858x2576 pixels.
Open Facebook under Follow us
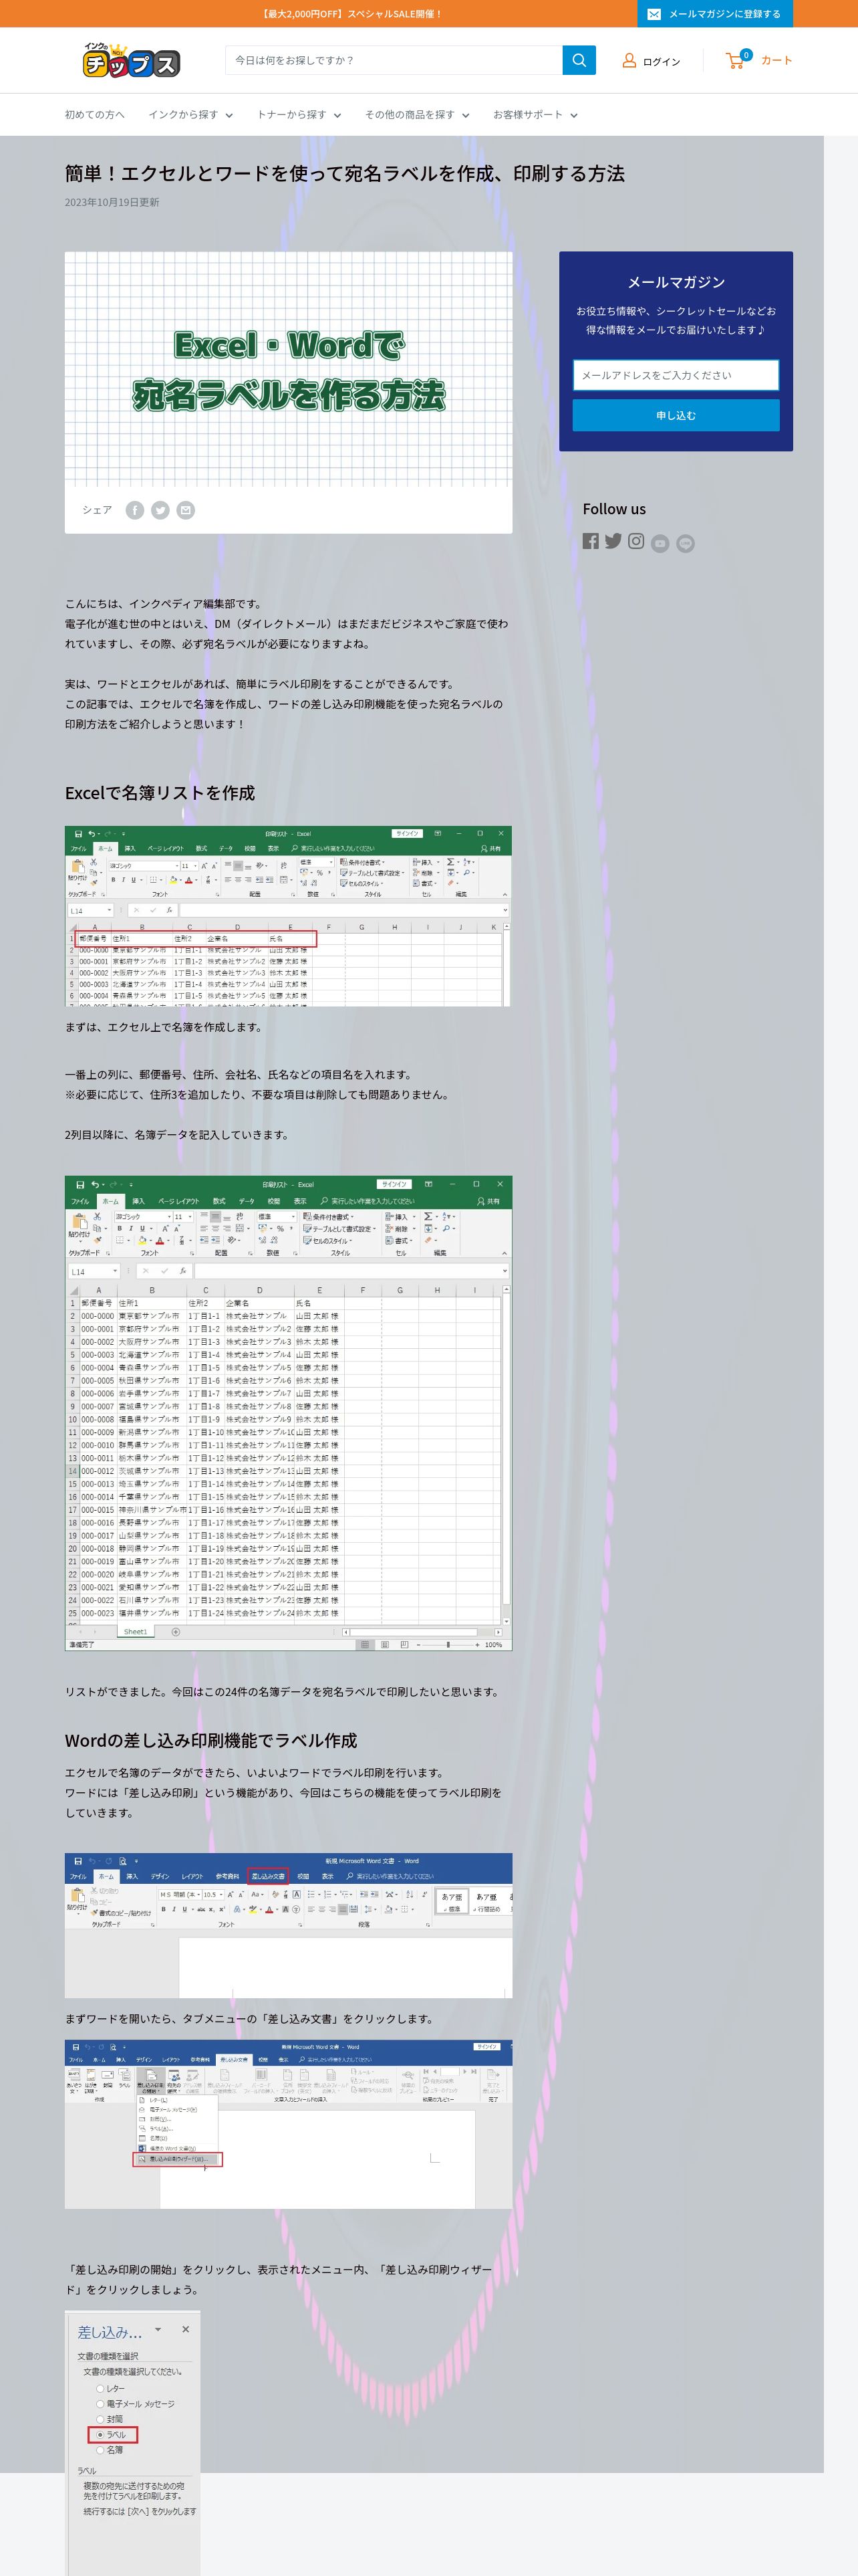point(591,541)
